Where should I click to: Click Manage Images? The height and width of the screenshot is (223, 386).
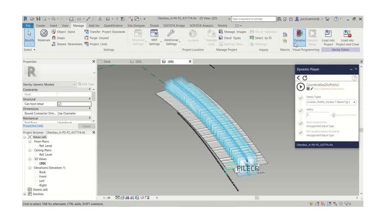233,32
